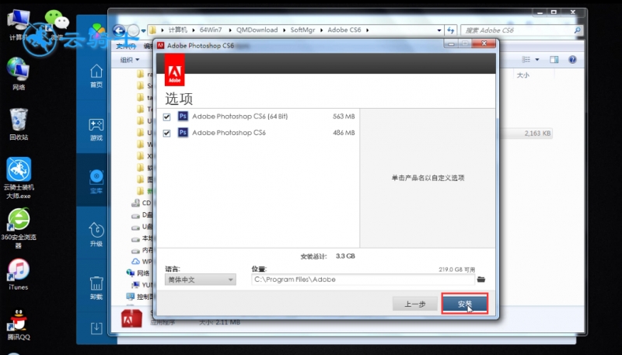Toggle the Explorer preview pane button
This screenshot has width=622, height=355.
coord(554,60)
